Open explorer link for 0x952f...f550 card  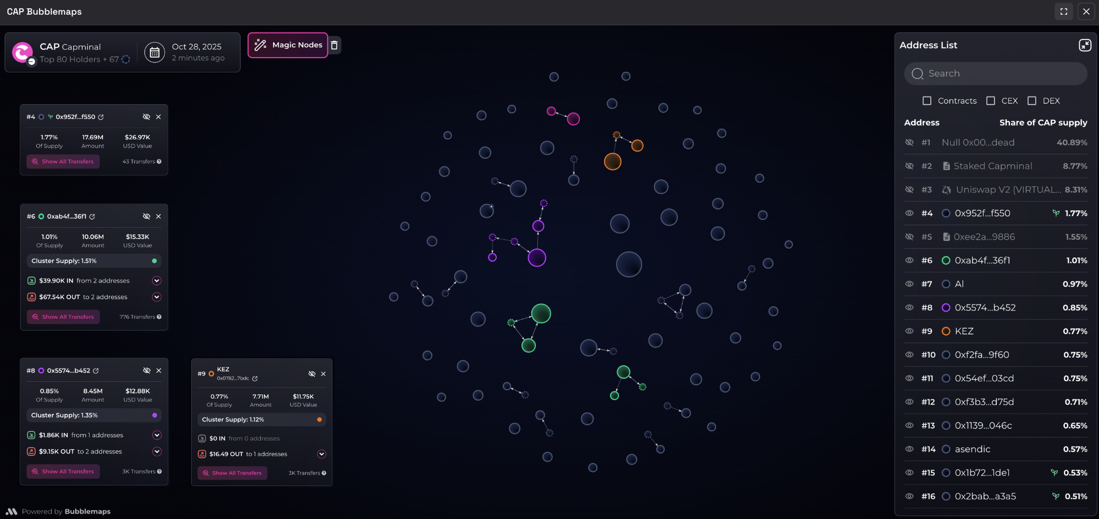click(x=101, y=117)
